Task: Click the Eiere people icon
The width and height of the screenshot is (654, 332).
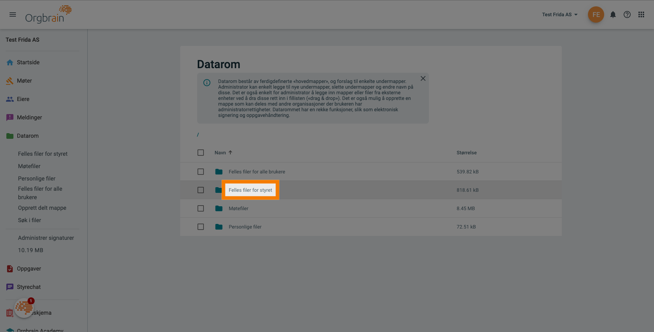Action: click(x=10, y=99)
